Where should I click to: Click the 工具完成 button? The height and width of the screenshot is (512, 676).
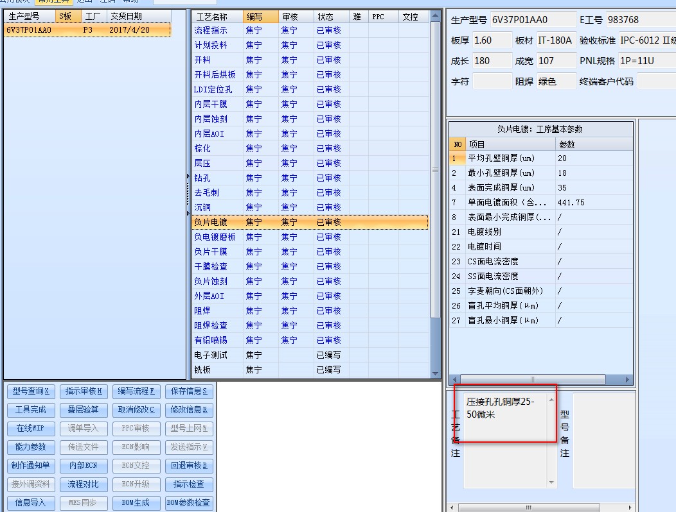31,409
